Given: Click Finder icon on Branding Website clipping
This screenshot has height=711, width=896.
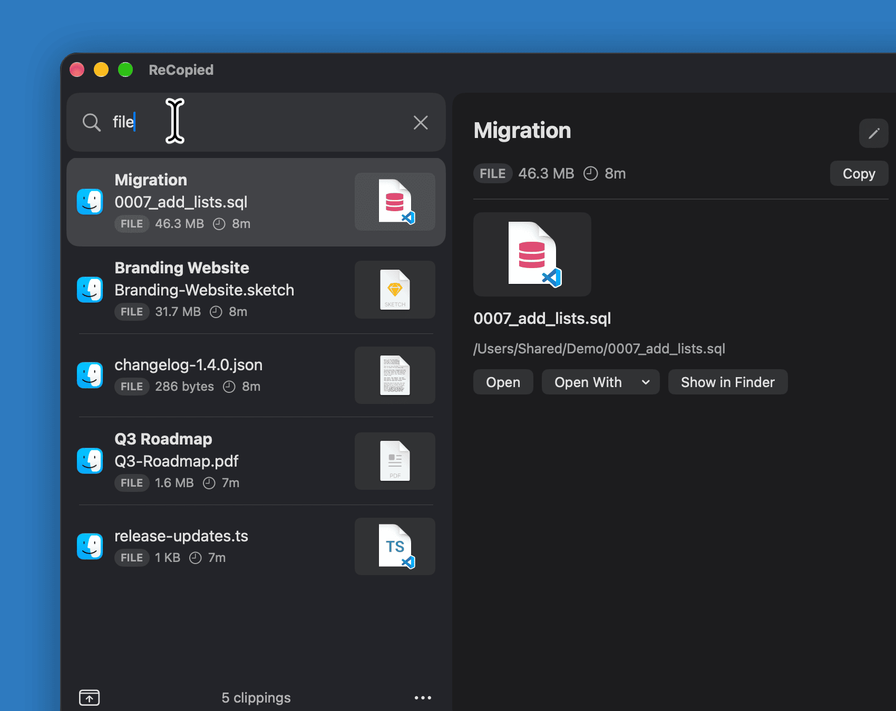Looking at the screenshot, I should pos(90,290).
